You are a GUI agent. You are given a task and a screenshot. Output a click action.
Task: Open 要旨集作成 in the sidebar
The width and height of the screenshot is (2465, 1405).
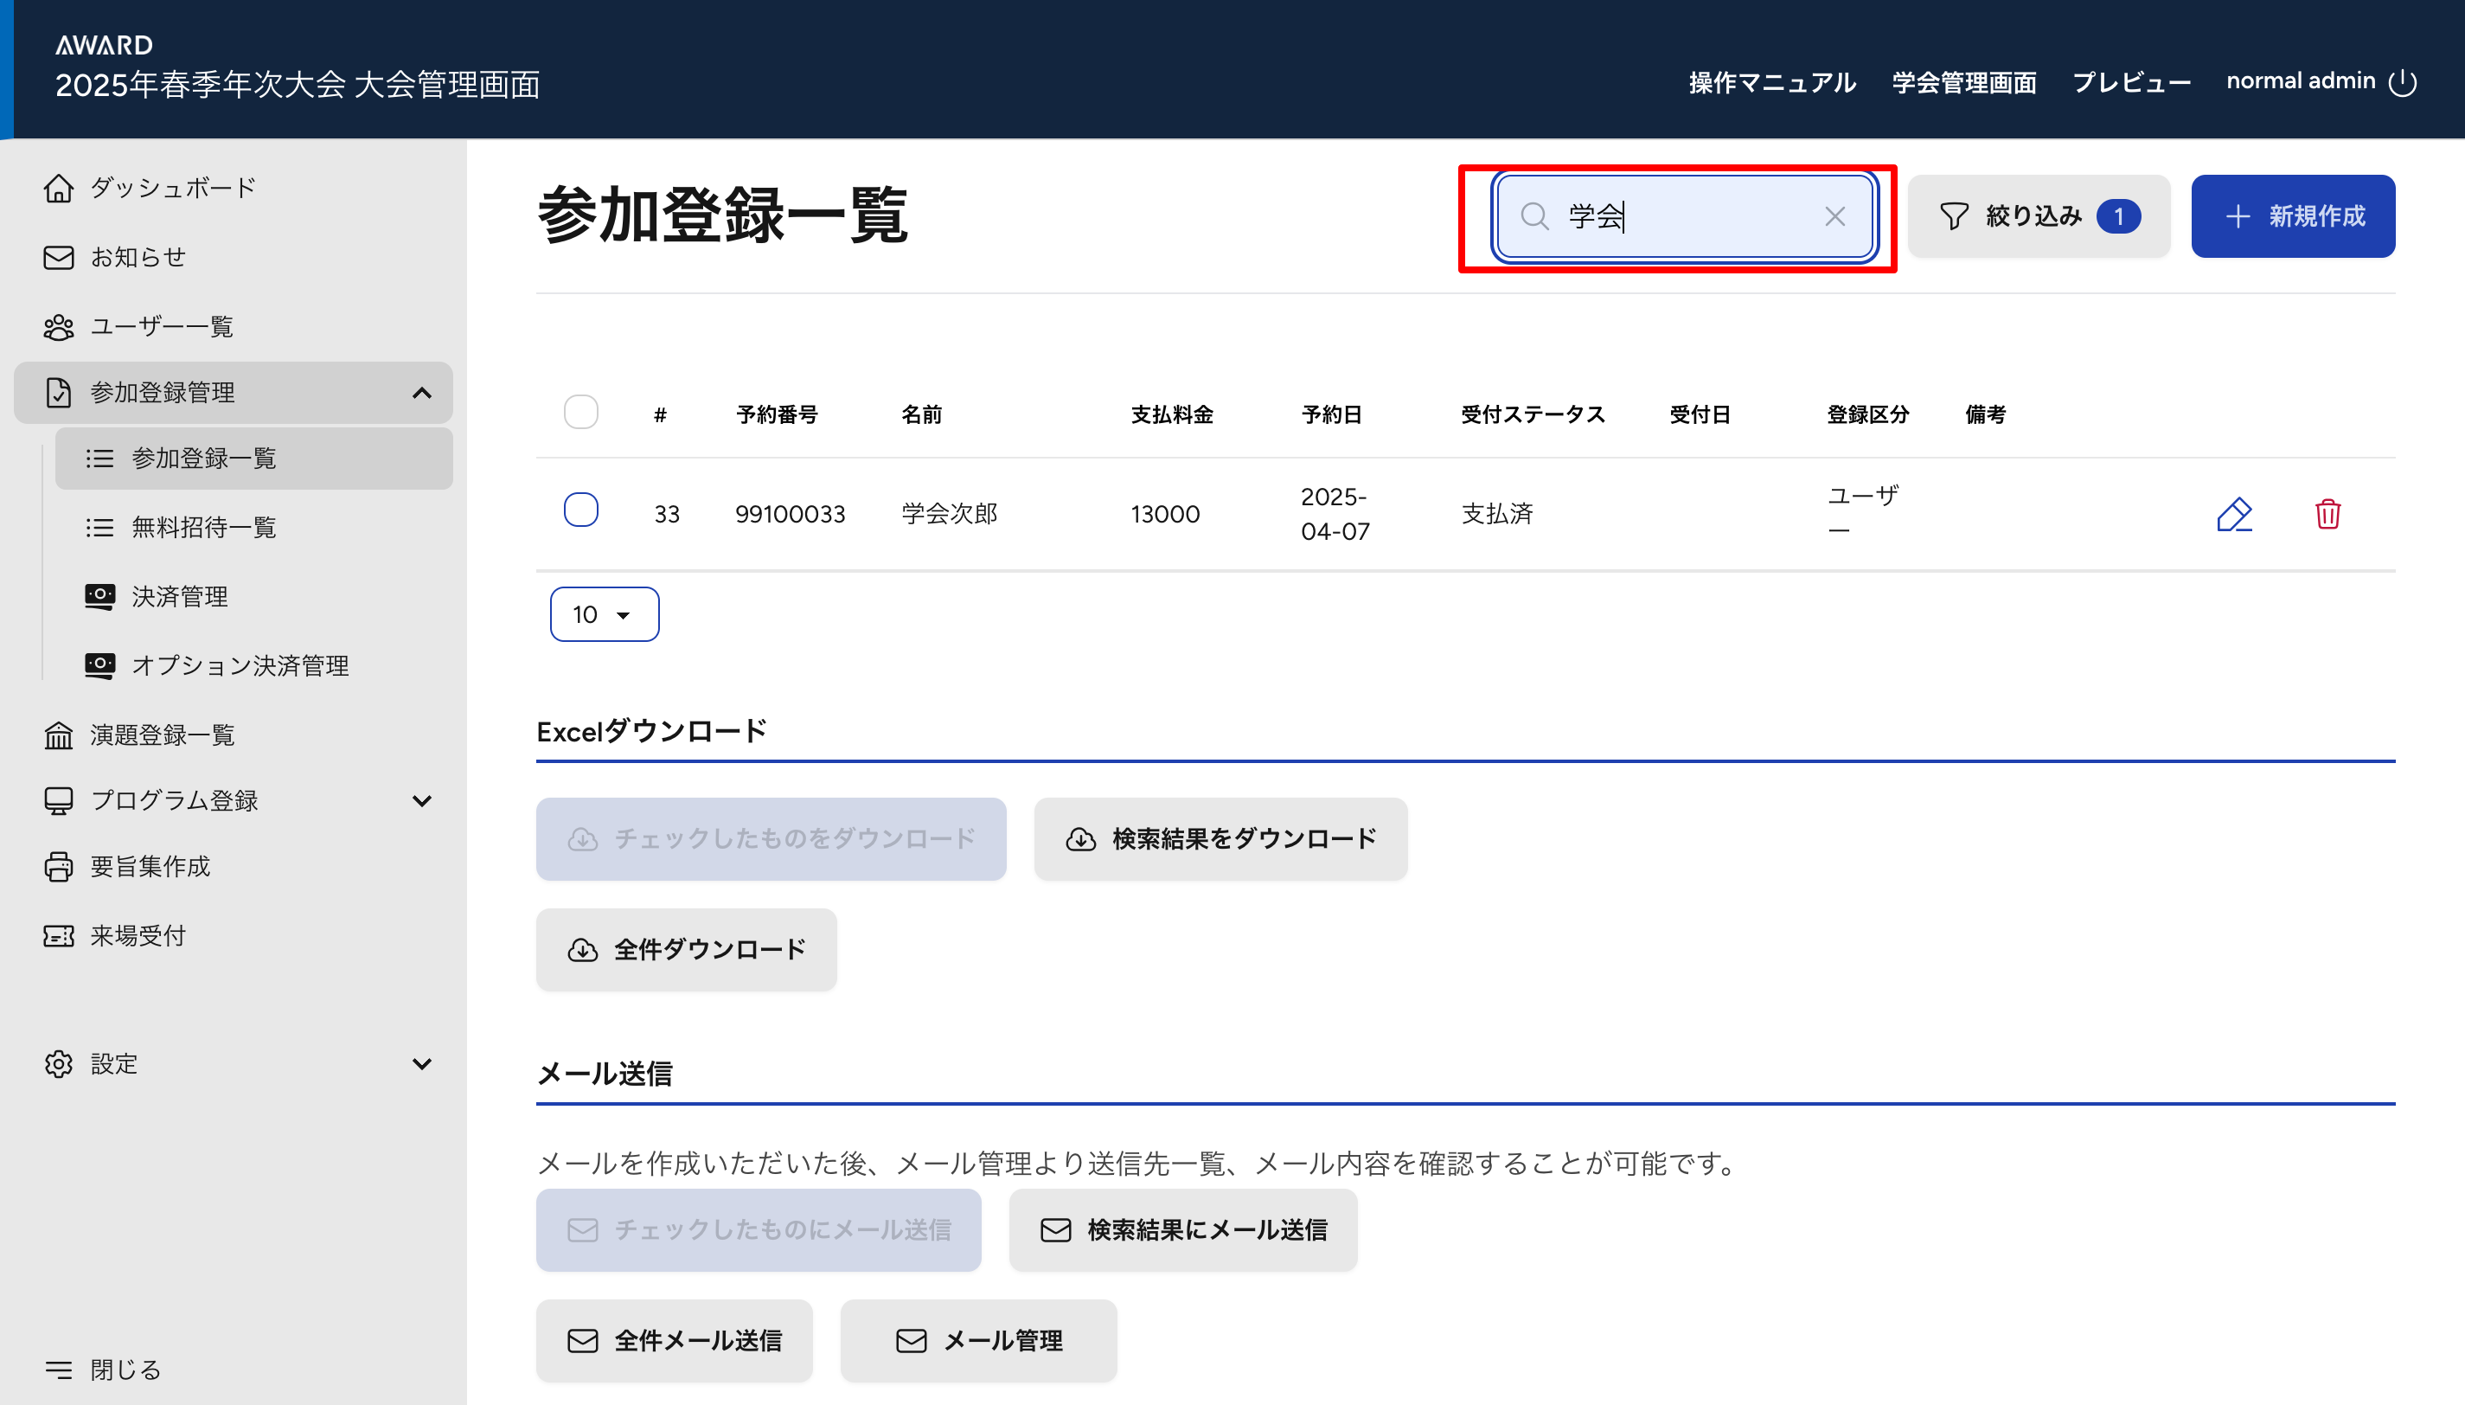(x=150, y=867)
